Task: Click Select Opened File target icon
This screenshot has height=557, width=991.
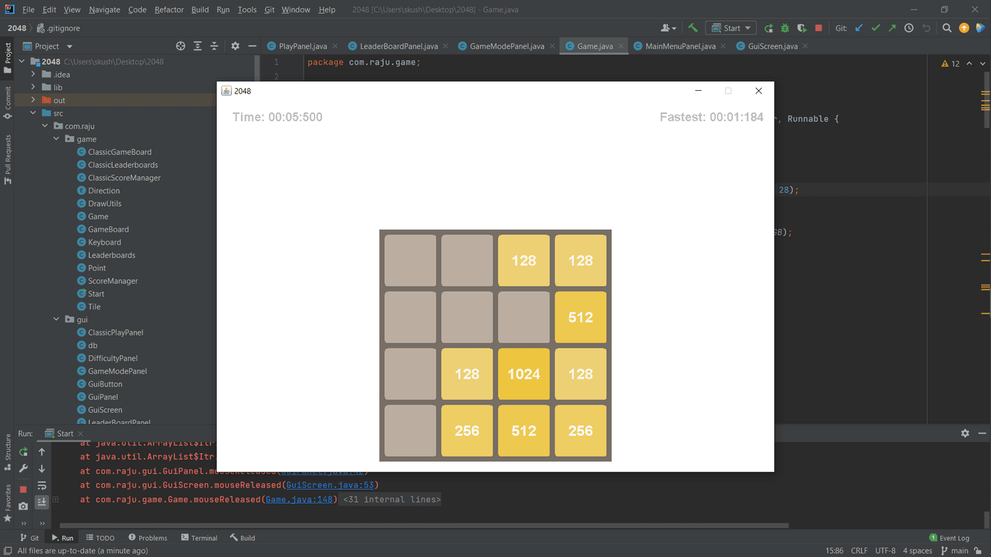Action: (x=180, y=46)
